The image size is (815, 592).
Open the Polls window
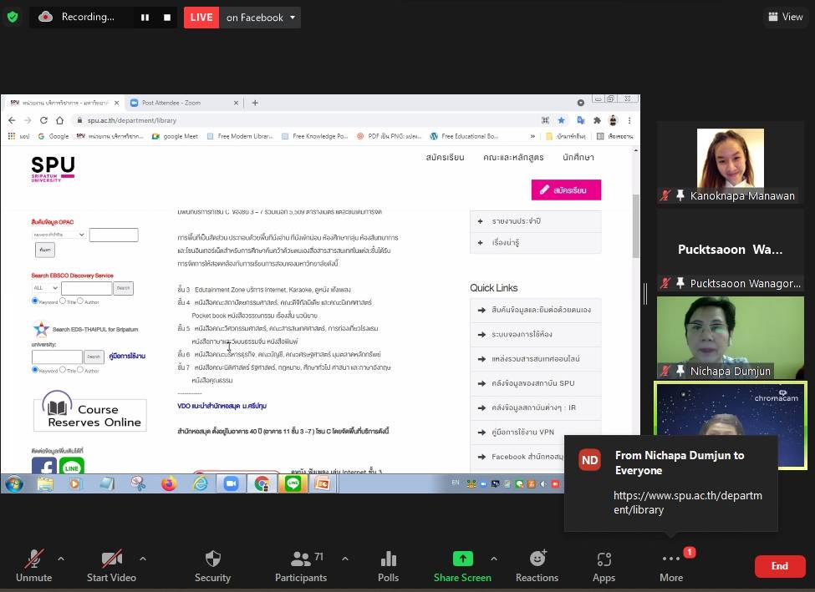388,566
